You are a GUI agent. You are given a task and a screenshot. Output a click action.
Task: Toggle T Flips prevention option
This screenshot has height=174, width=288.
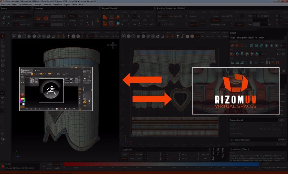[73, 16]
